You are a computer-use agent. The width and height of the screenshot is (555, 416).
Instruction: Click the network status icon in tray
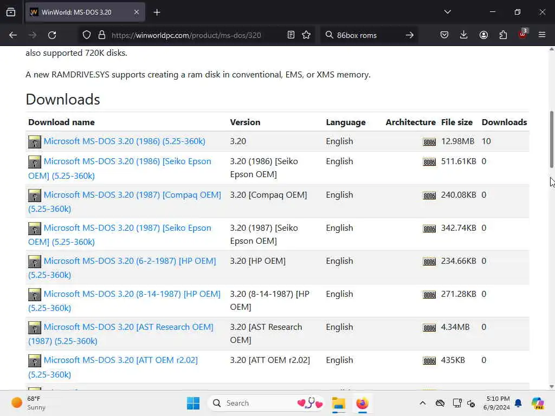(457, 403)
